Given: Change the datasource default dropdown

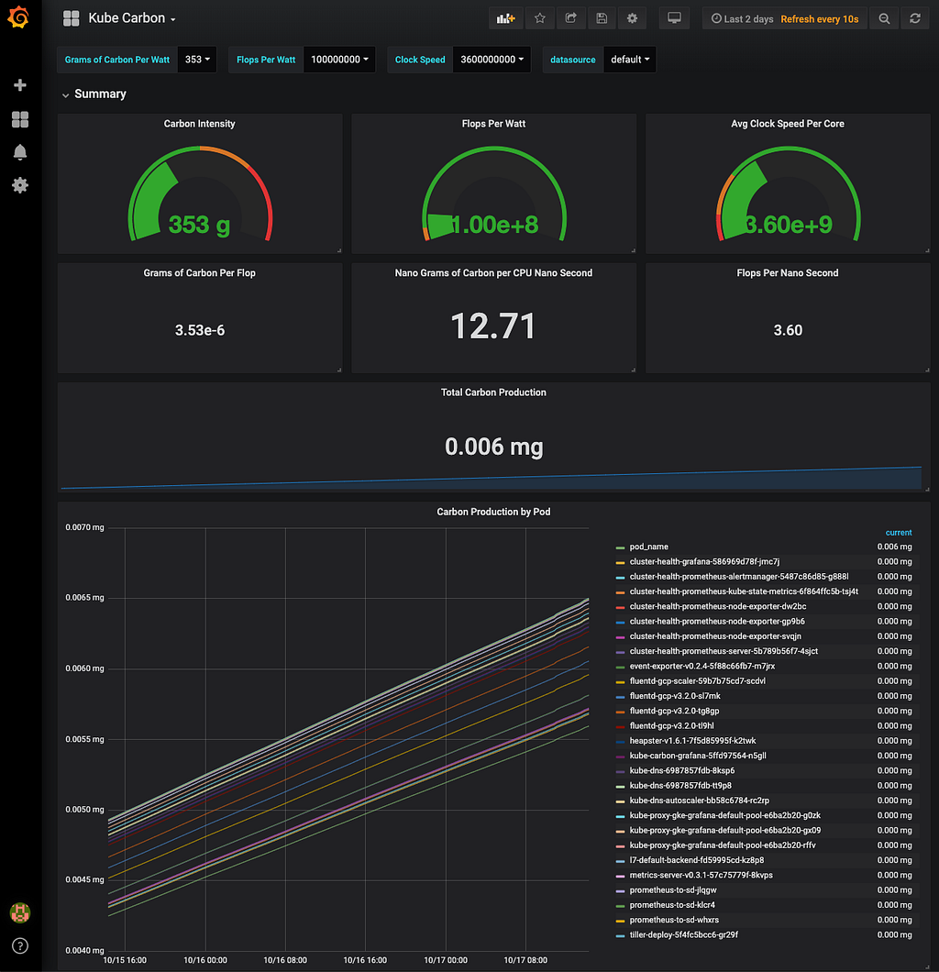Looking at the screenshot, I should pos(630,60).
